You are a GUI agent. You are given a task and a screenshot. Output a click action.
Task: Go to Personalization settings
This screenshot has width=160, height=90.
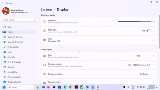click(x=19, y=47)
